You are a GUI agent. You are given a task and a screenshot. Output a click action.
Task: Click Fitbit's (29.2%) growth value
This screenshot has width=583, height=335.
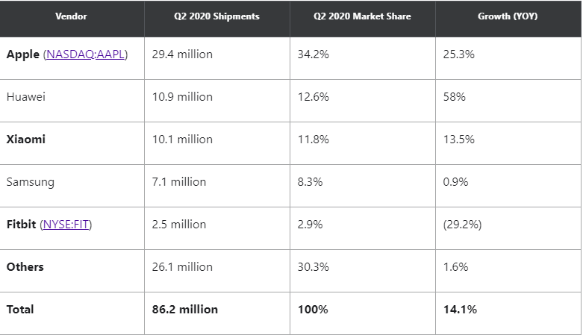click(463, 225)
